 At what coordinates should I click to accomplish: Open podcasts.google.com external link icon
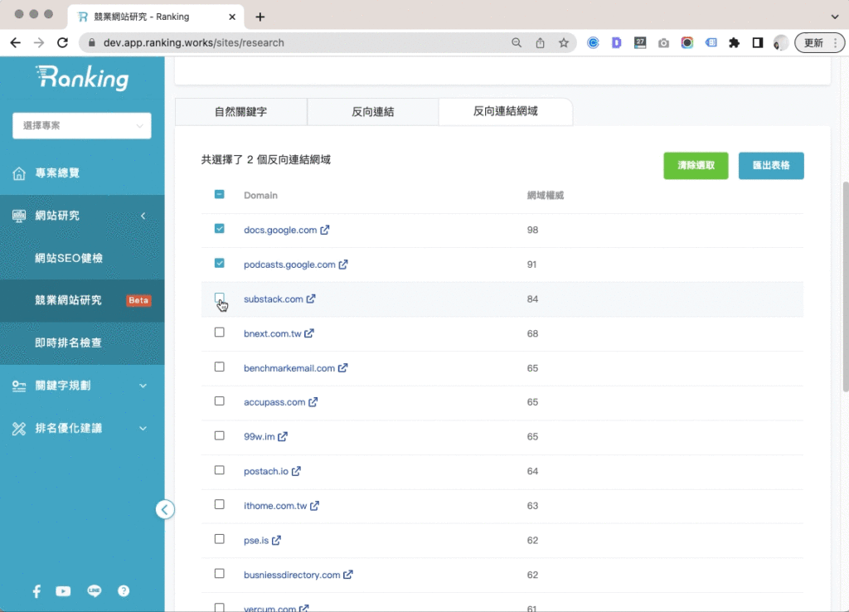coord(342,265)
